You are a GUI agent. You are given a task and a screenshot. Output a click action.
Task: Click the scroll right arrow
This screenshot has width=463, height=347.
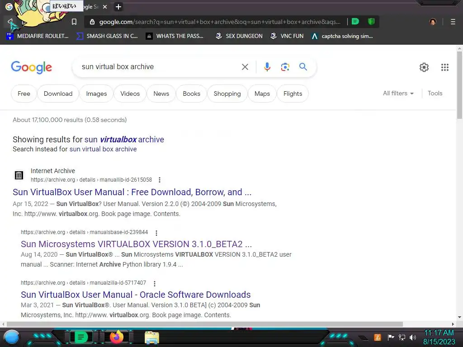(453, 324)
